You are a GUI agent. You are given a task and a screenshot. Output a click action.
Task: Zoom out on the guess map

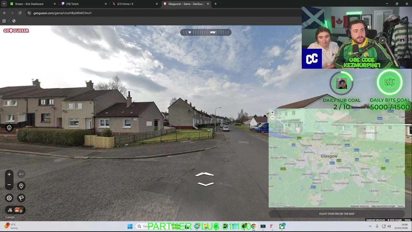click(273, 118)
